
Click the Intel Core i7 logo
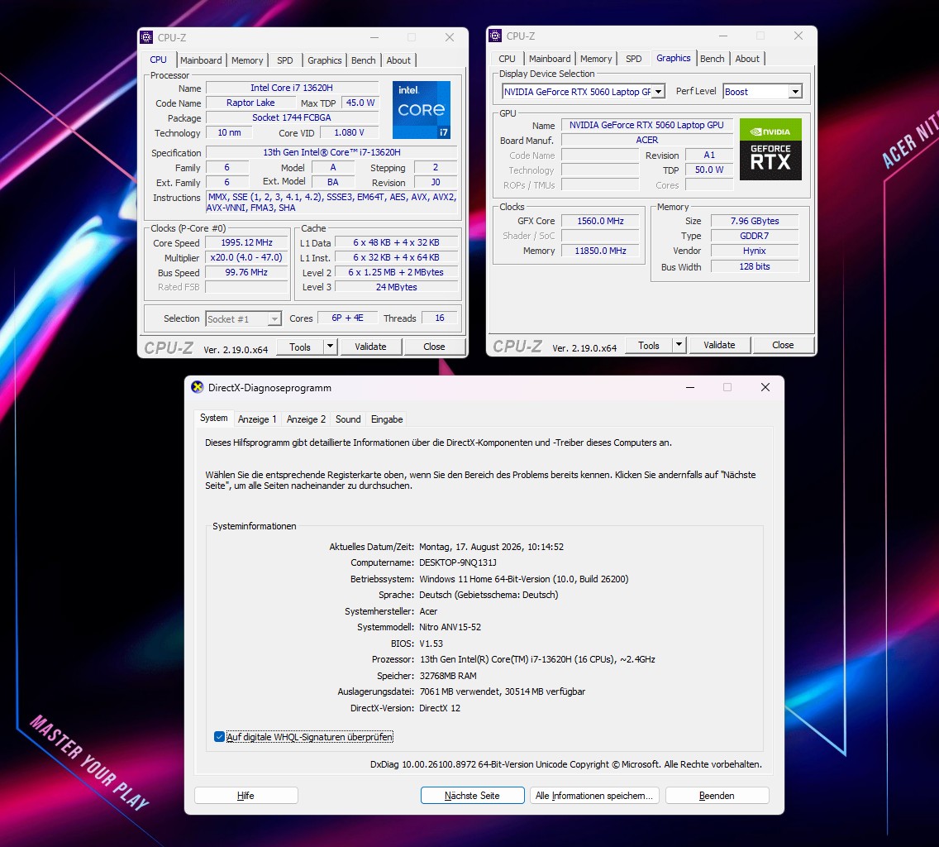pyautogui.click(x=421, y=110)
